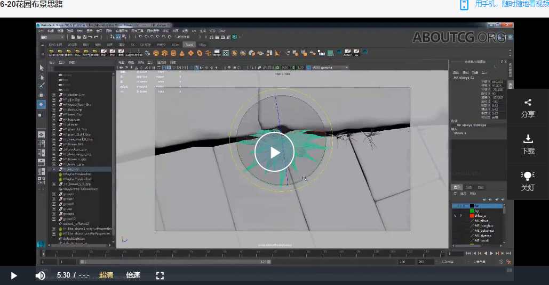Click the Lasso select tool in the toolbox

click(x=41, y=77)
